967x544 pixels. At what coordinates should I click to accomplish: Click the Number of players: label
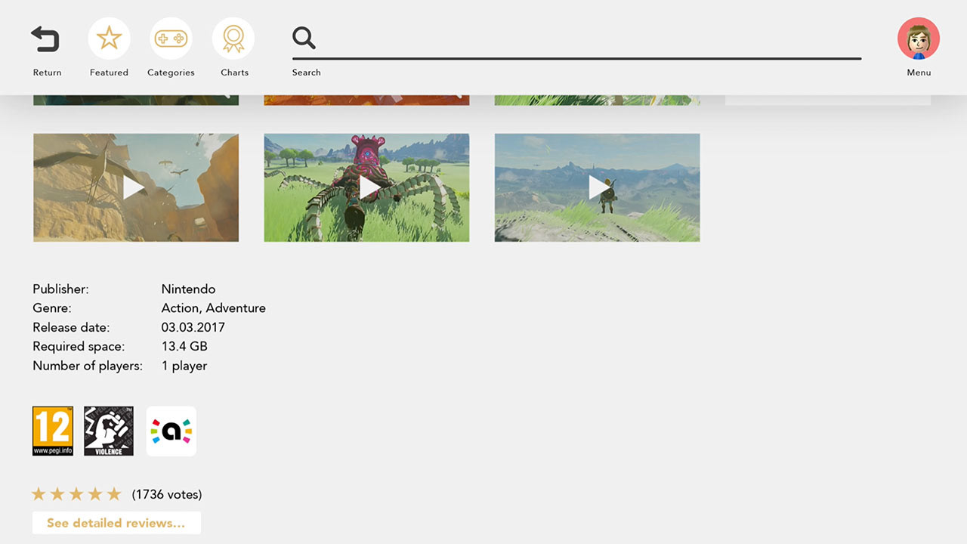(x=88, y=366)
